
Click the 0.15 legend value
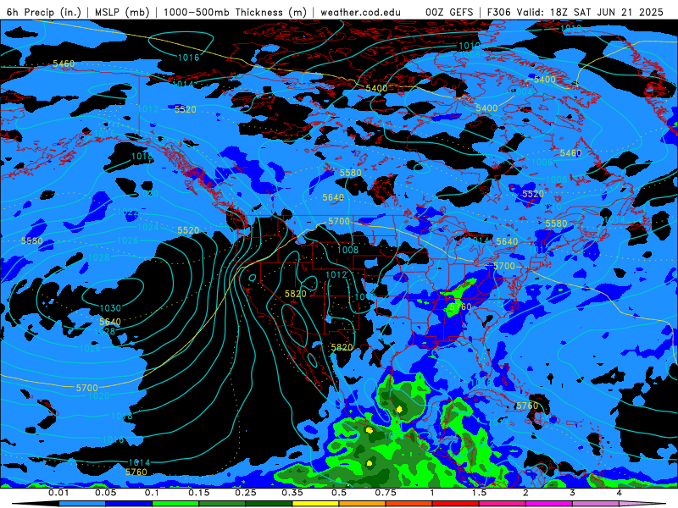(199, 493)
